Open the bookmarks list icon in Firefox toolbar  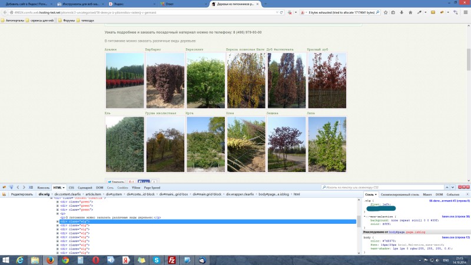[393, 12]
